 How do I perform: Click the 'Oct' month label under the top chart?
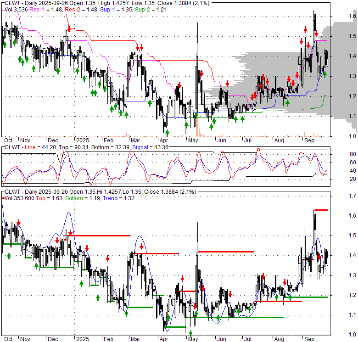(8, 140)
